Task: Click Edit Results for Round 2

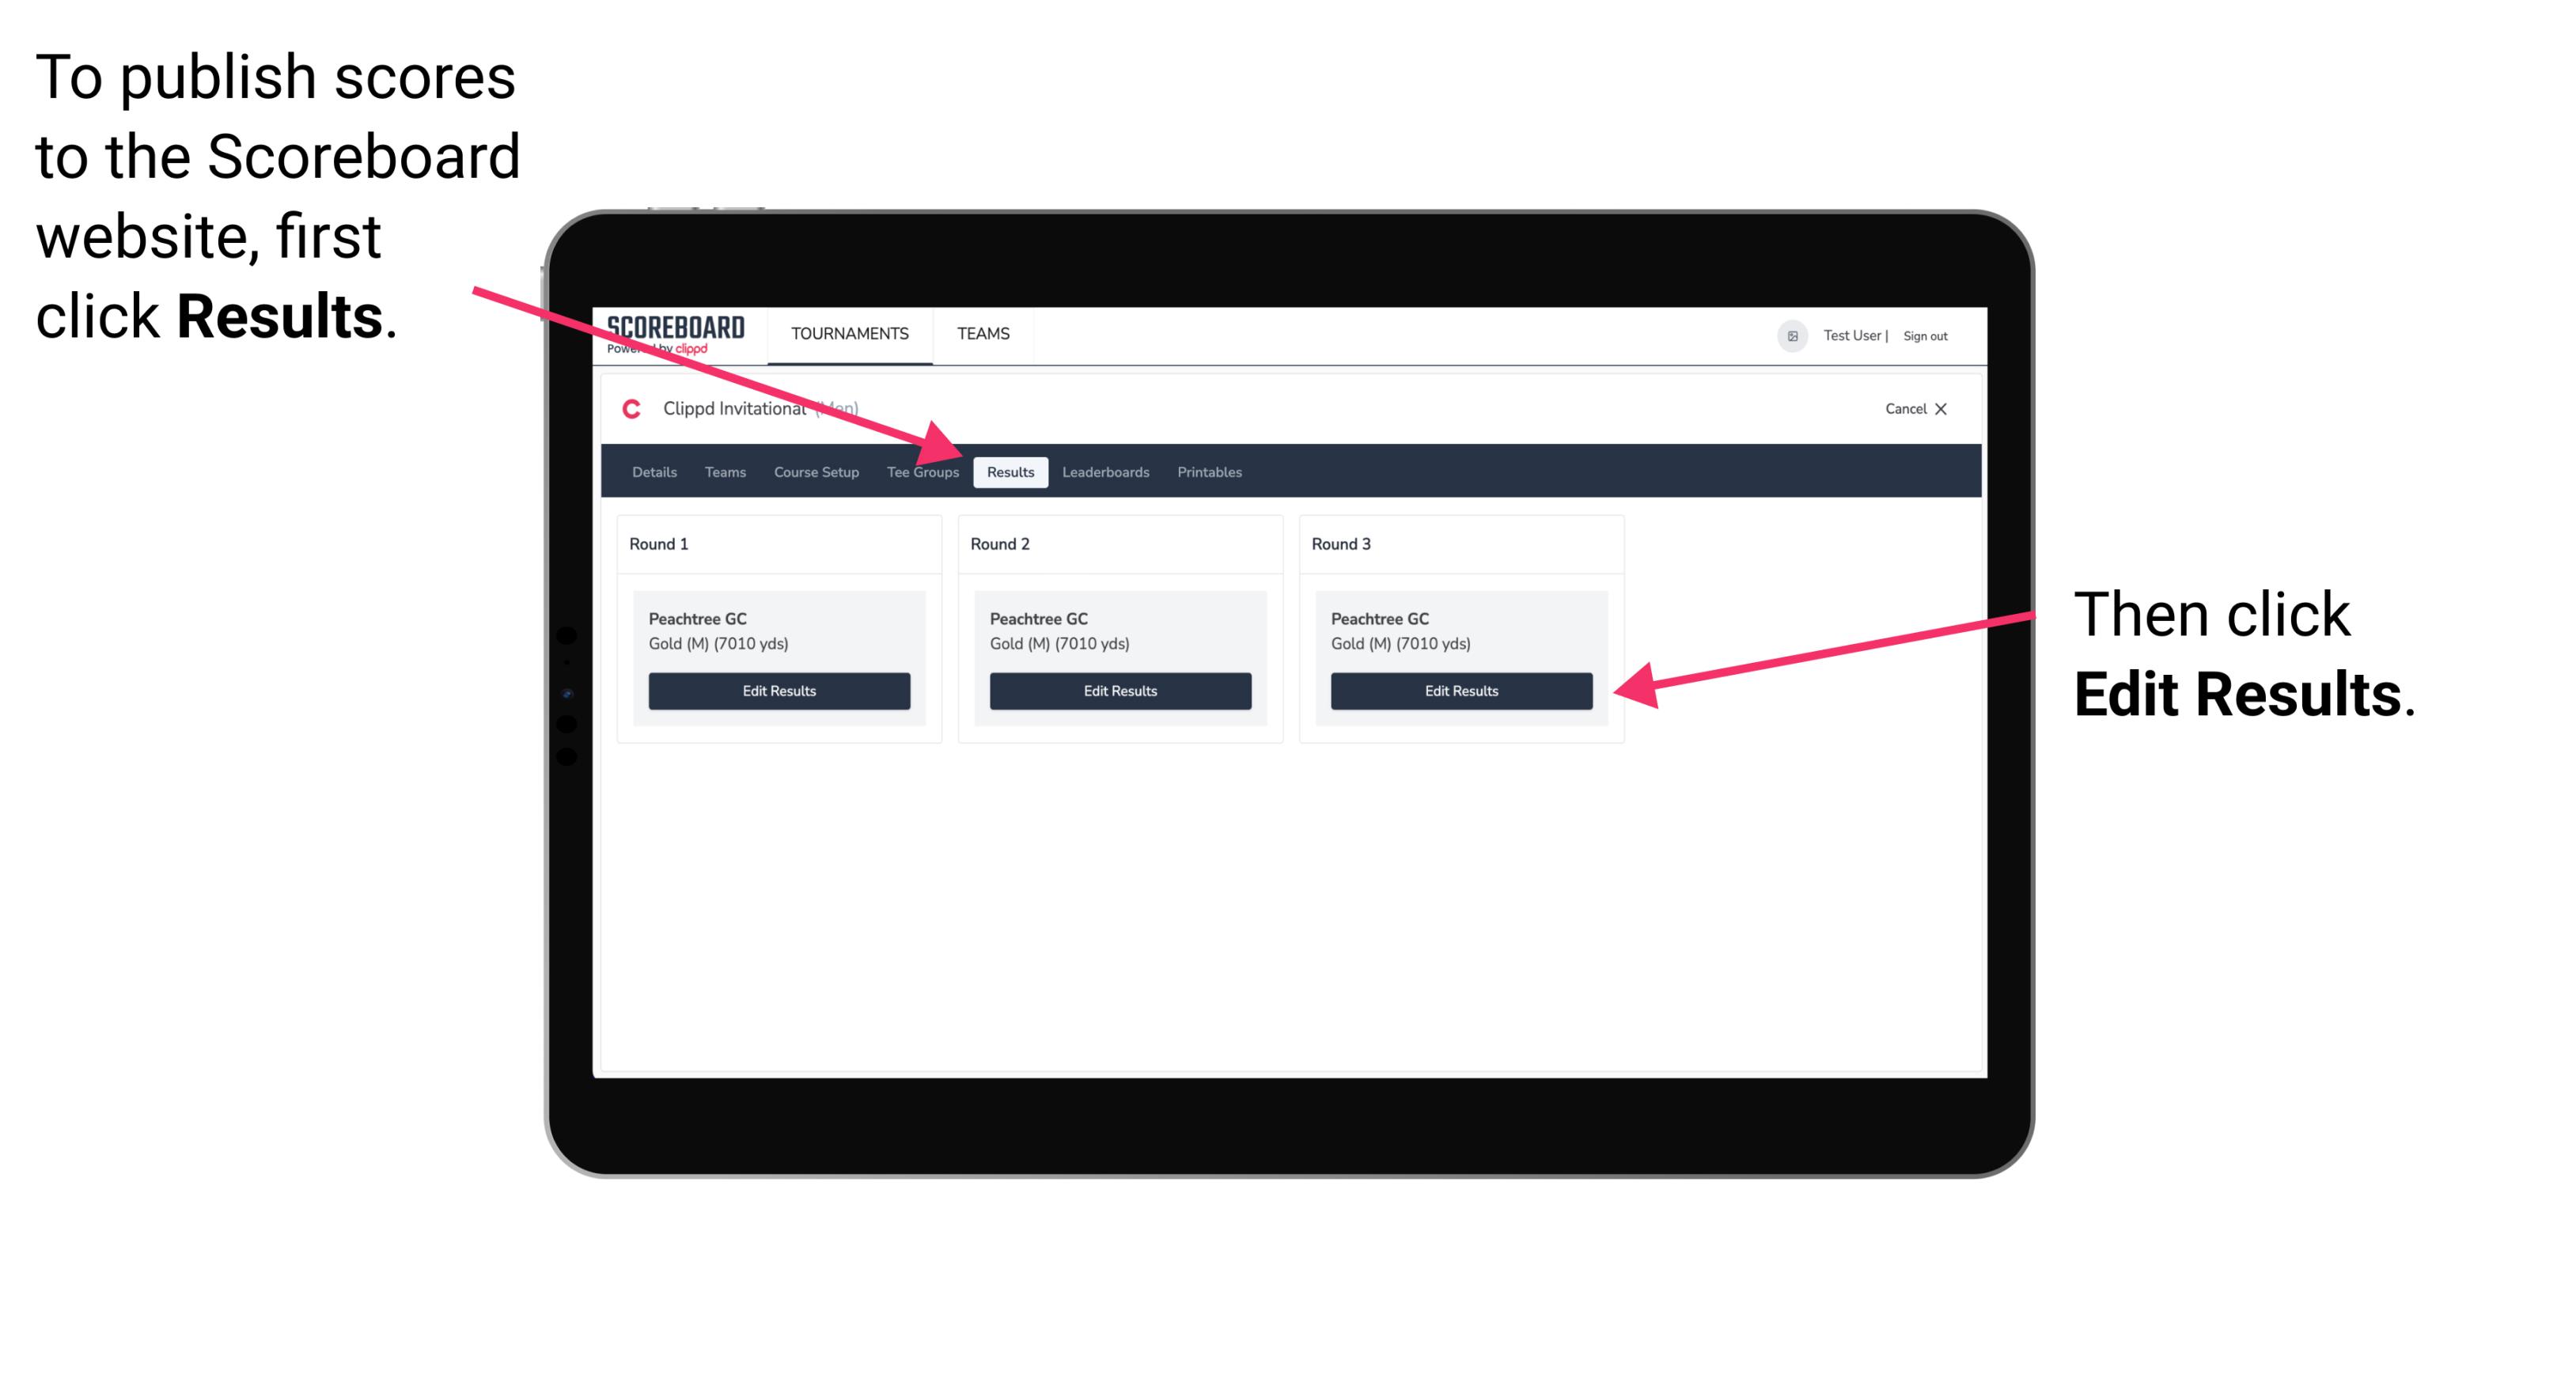Action: tap(1119, 690)
